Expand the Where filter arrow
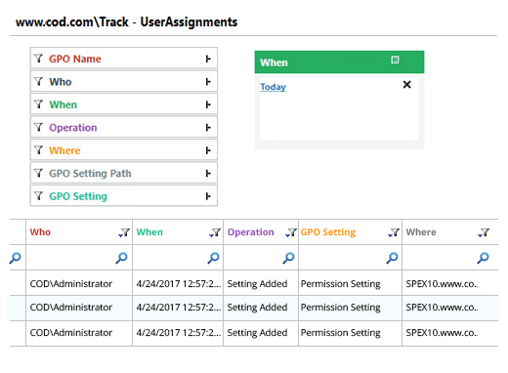This screenshot has width=508, height=373. coord(208,150)
